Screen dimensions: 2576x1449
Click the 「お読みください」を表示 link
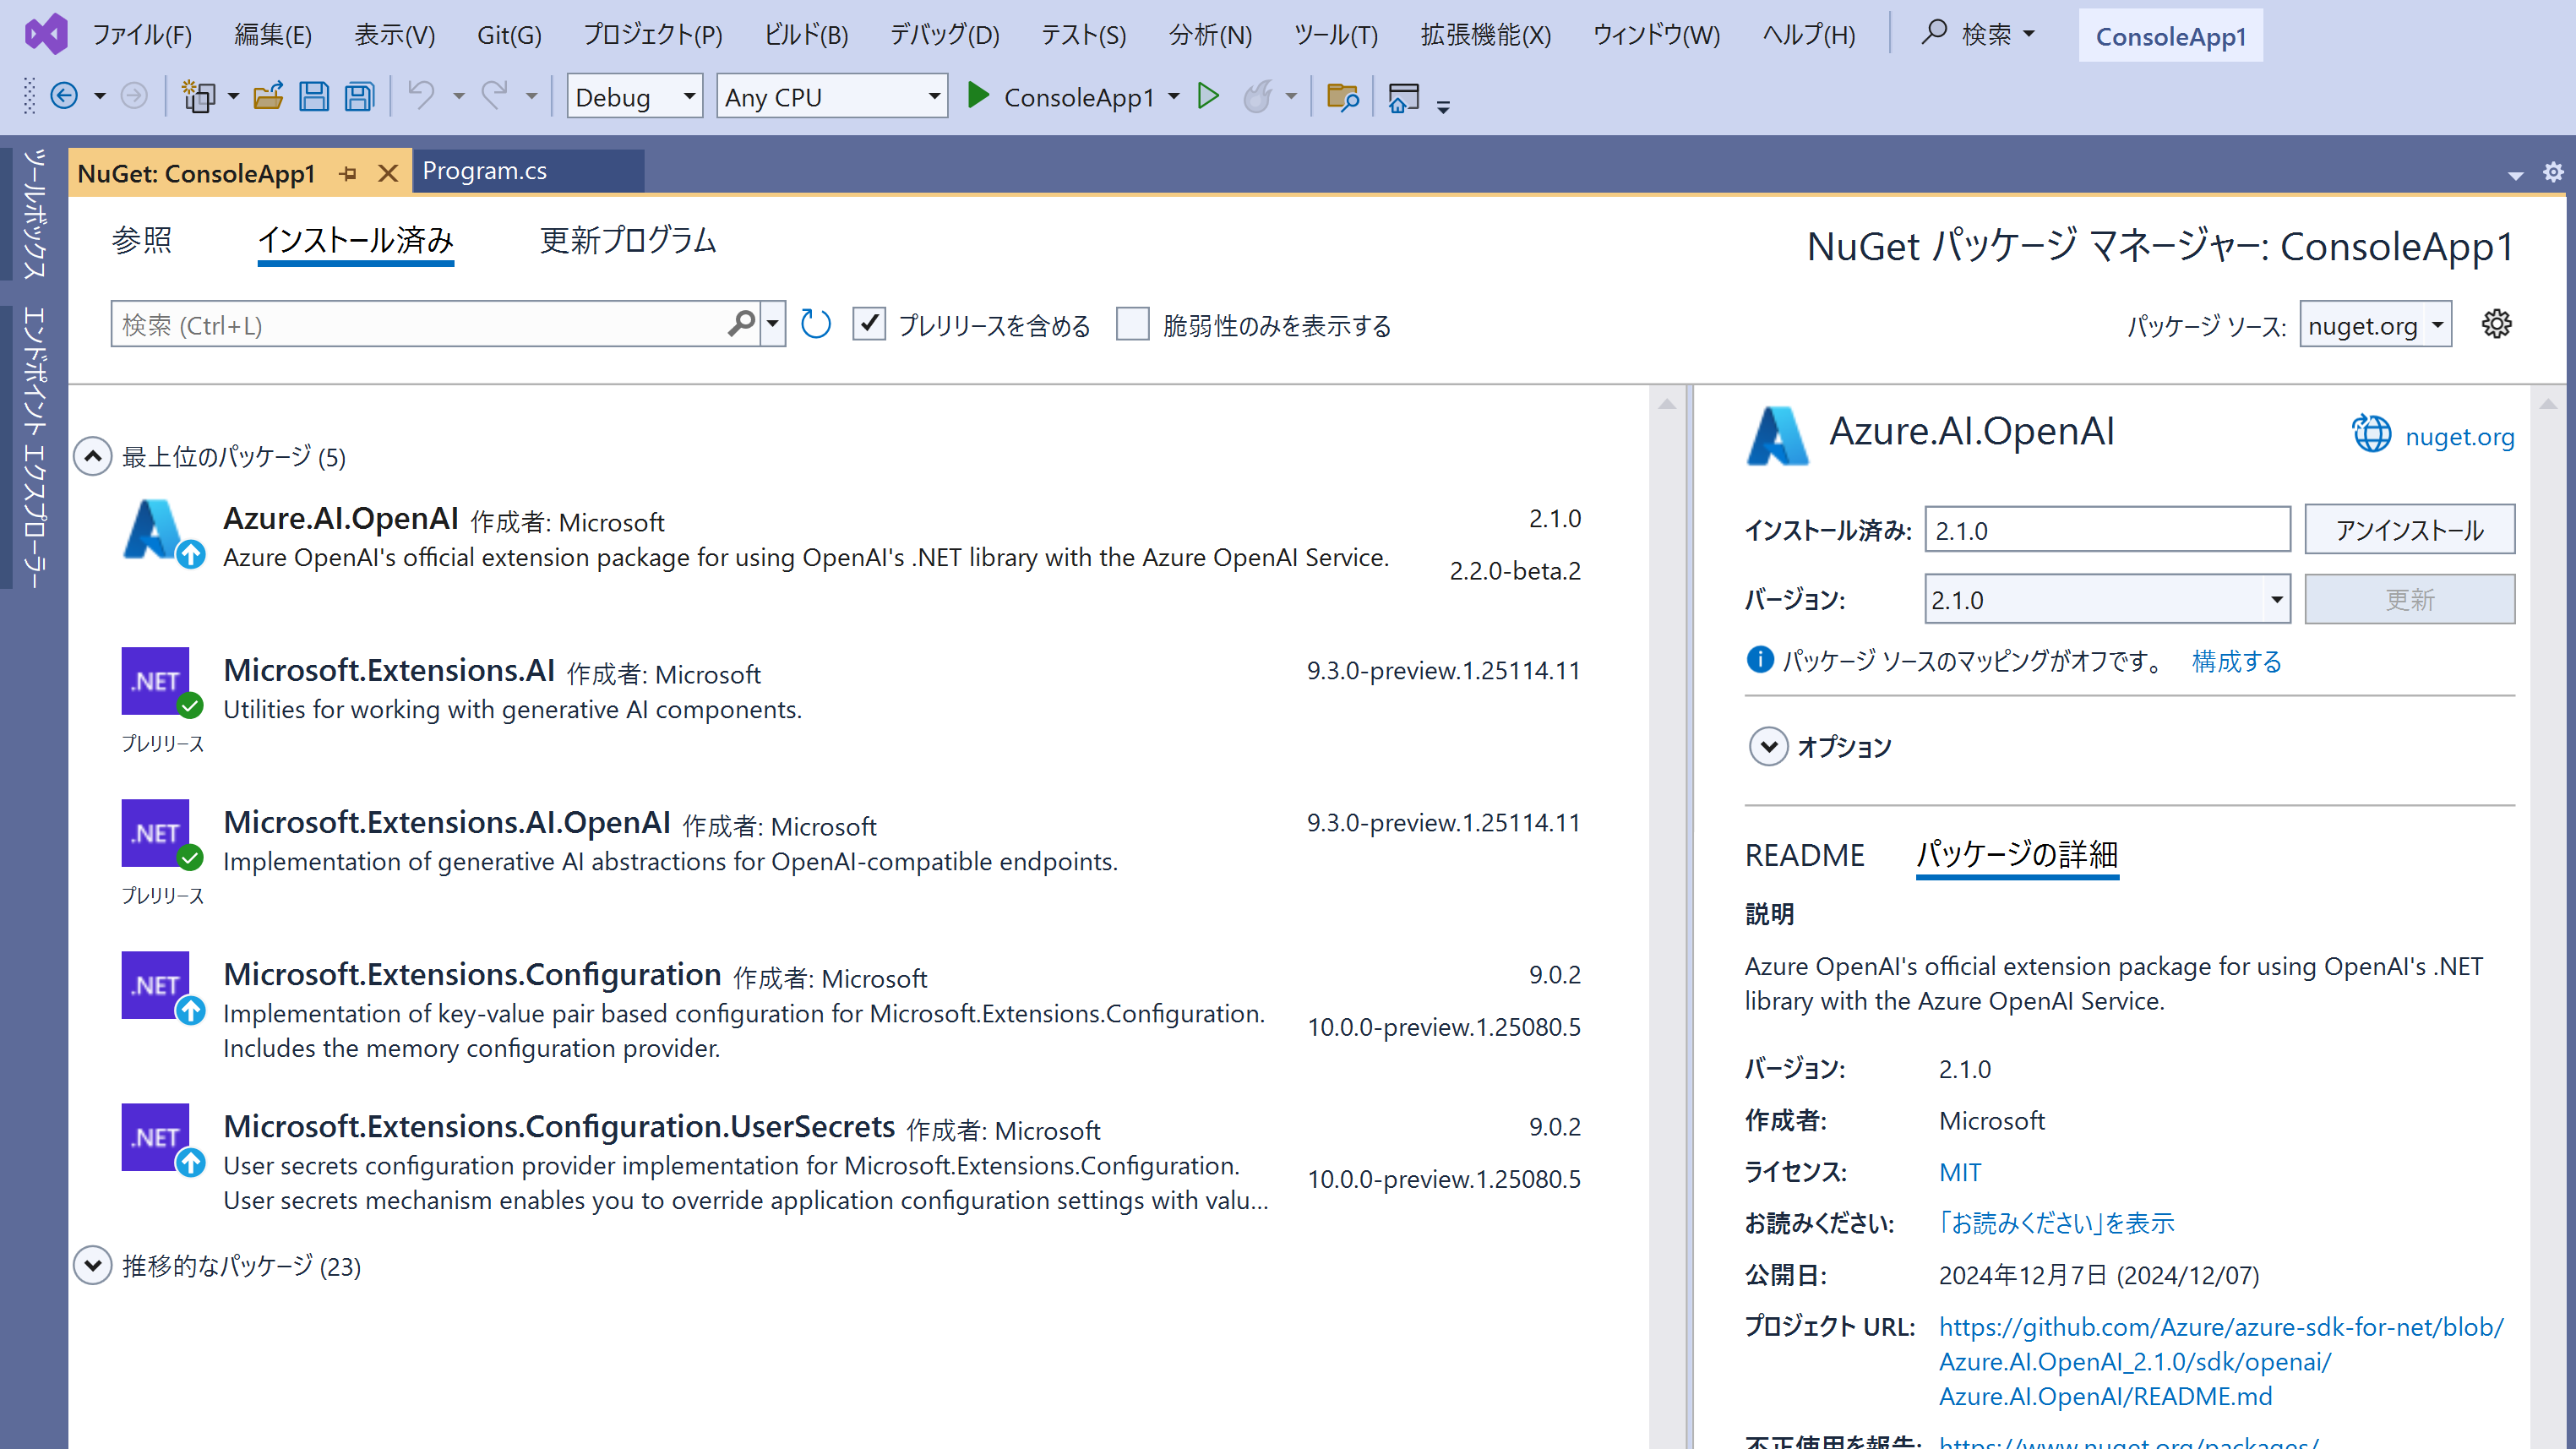pyautogui.click(x=2056, y=1223)
